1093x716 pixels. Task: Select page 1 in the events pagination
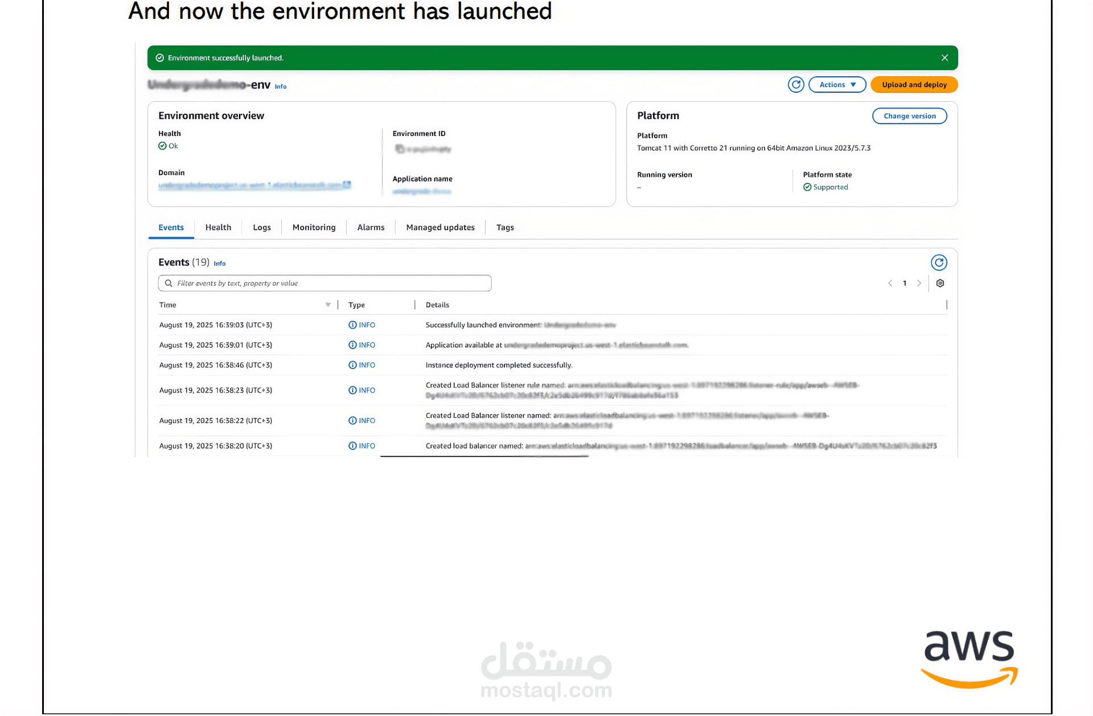coord(905,283)
